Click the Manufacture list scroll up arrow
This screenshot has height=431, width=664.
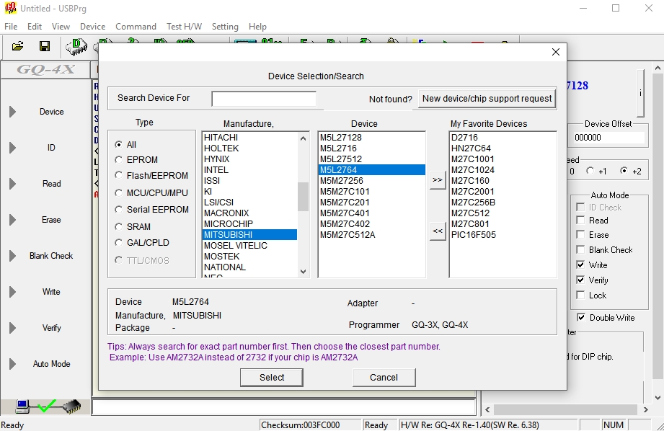[x=303, y=138]
